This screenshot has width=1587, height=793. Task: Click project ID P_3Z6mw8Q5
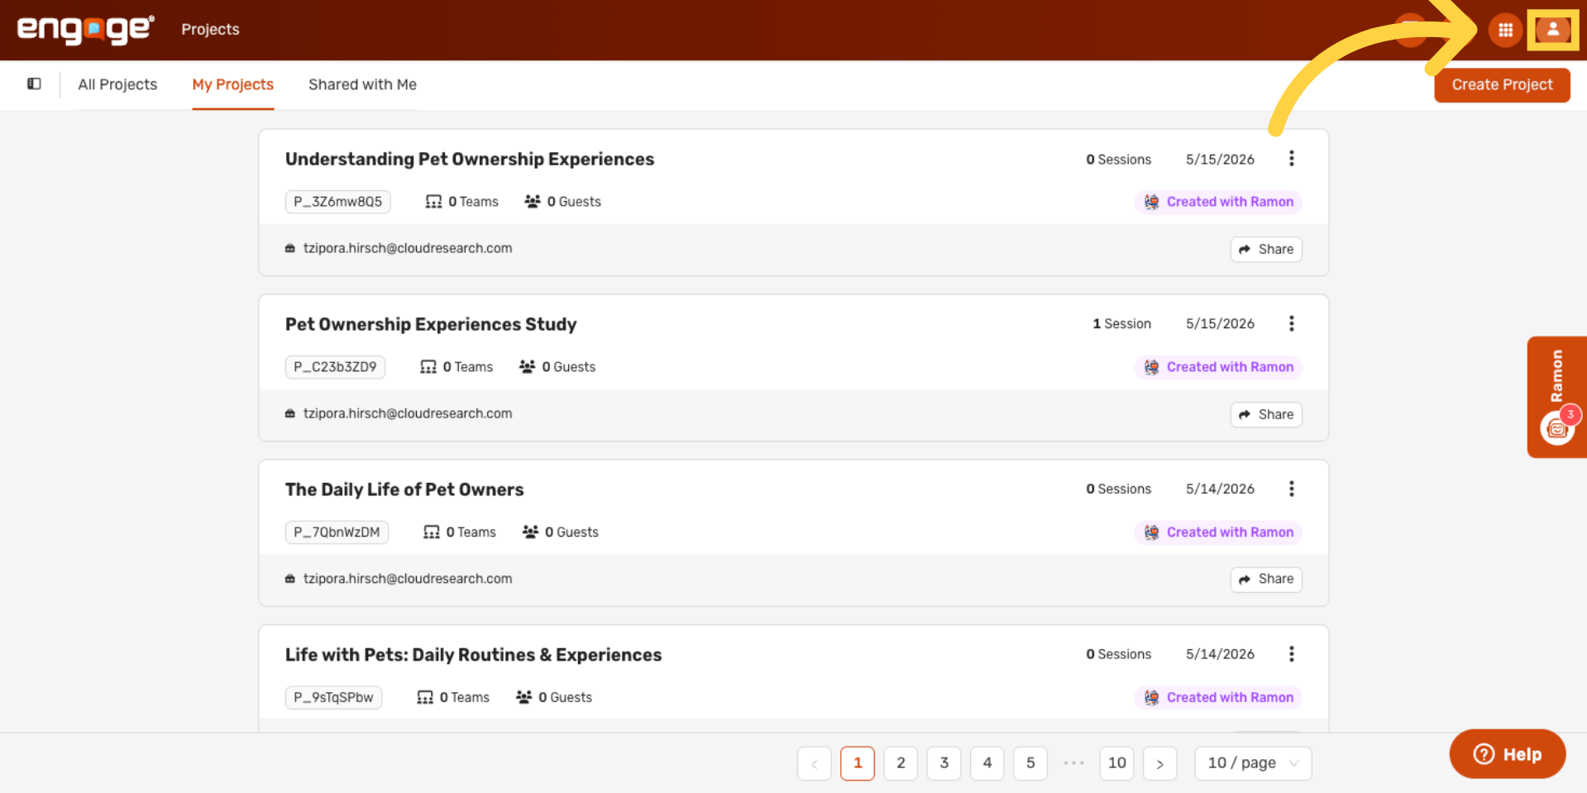(337, 202)
